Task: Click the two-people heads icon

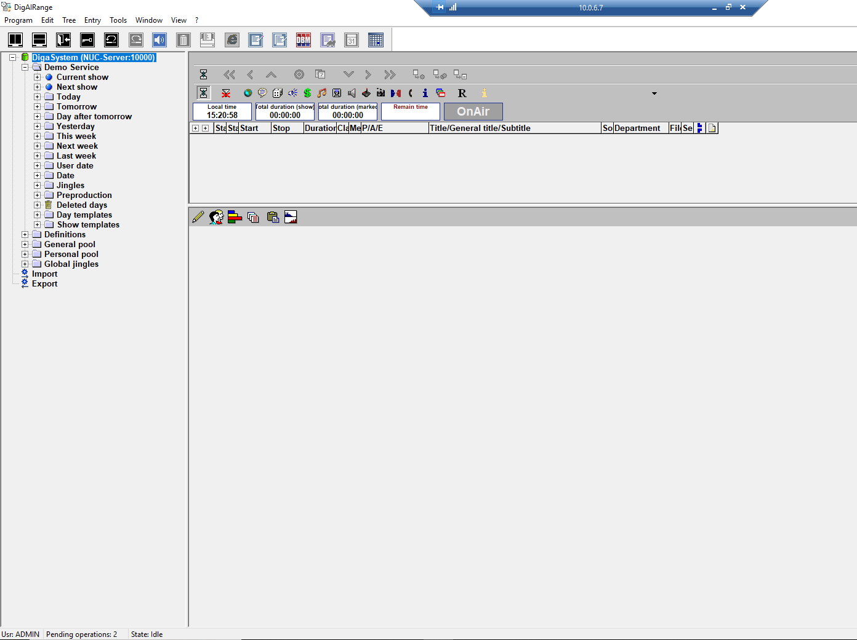Action: [x=216, y=217]
